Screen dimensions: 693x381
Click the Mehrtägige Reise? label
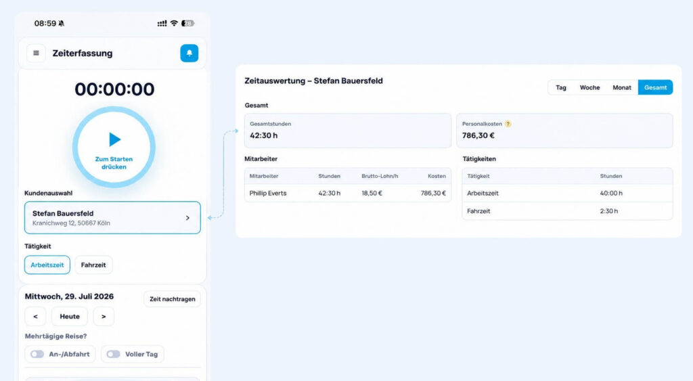point(55,336)
